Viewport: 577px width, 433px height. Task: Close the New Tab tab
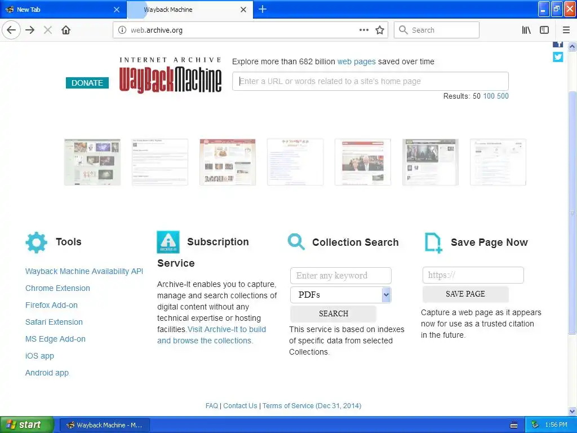[x=117, y=10]
